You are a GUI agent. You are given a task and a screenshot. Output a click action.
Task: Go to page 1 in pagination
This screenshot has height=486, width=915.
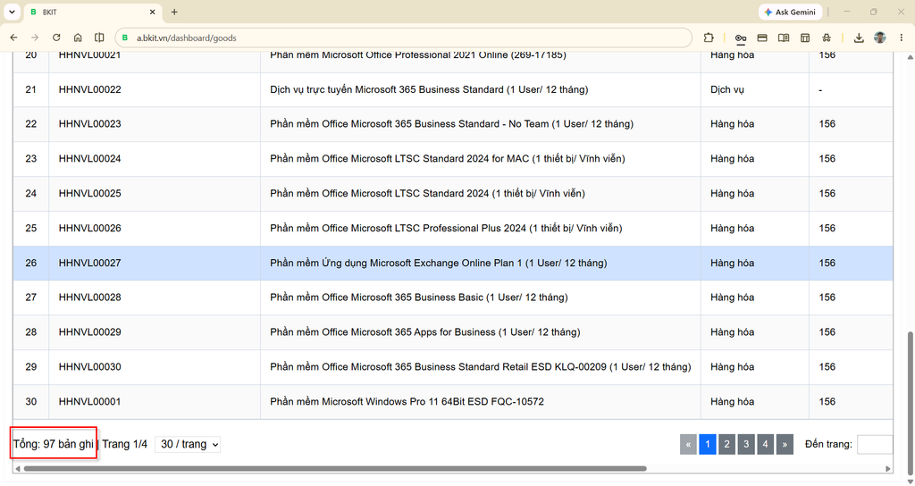(x=708, y=444)
